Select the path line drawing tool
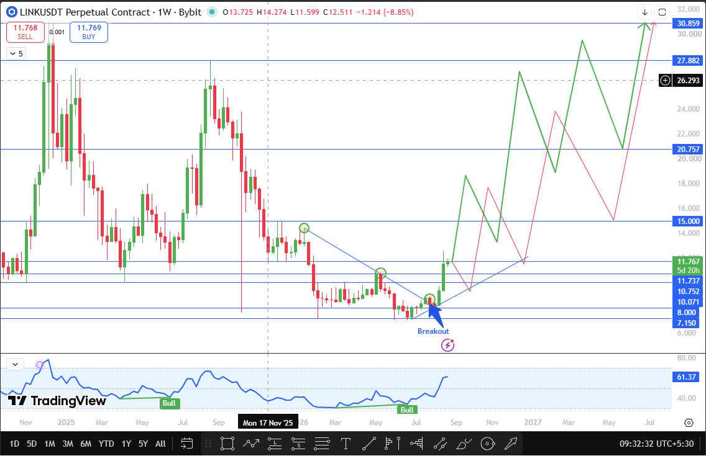The width and height of the screenshot is (706, 456). tap(251, 444)
